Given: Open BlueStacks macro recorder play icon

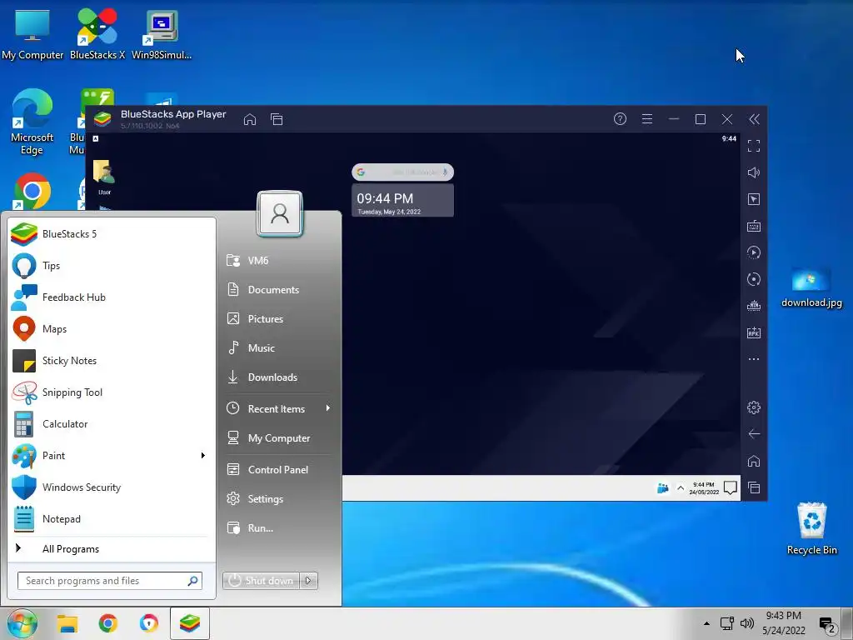Looking at the screenshot, I should click(x=753, y=252).
